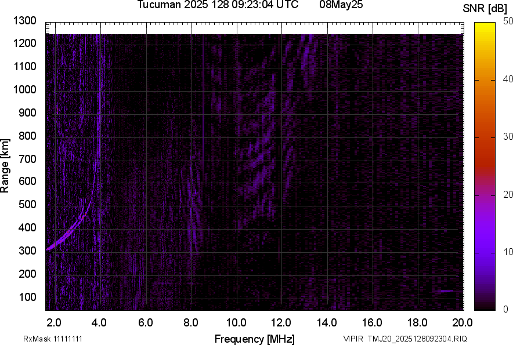Click the colorbar tick label 10

click(508, 252)
